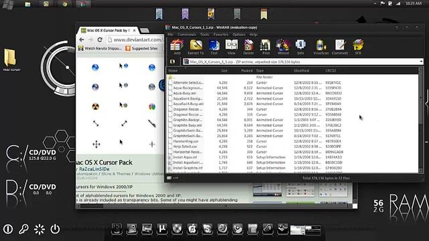Open the game controller dock icon
This screenshot has height=241, width=429.
267,228
